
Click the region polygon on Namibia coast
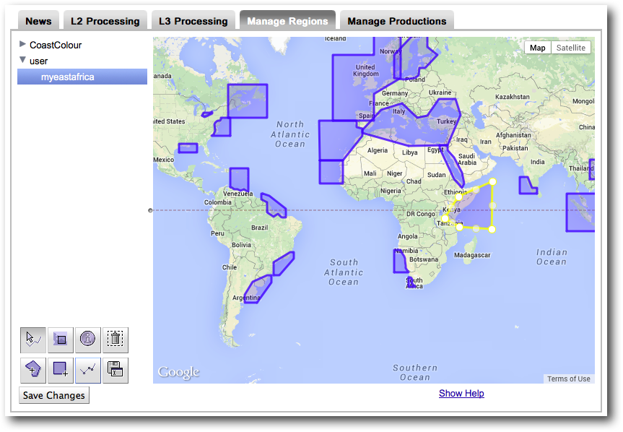tap(399, 262)
